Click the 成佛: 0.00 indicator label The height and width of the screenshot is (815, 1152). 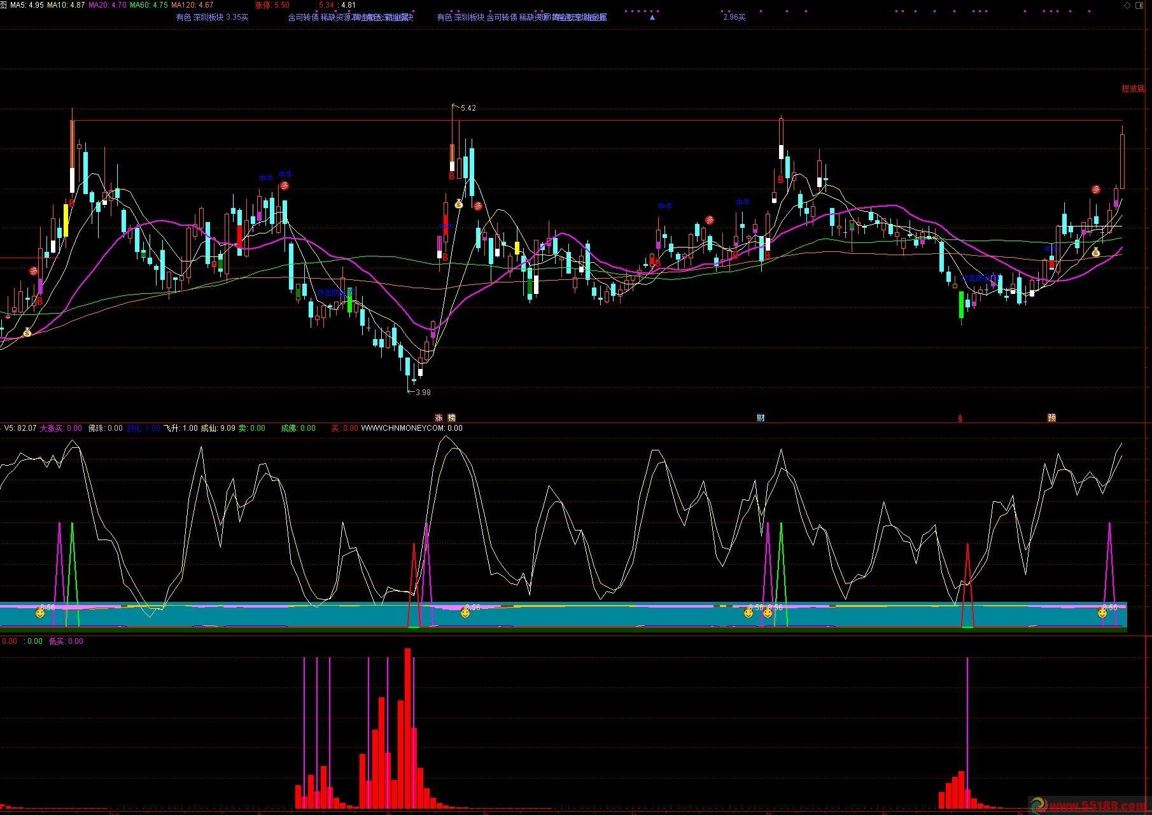pyautogui.click(x=298, y=428)
